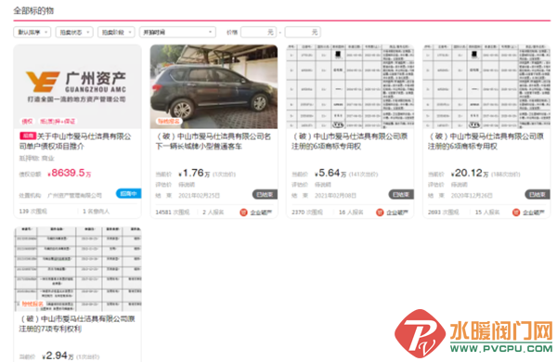Click the 139 次围观 view count
The image size is (557, 362).
click(32, 212)
